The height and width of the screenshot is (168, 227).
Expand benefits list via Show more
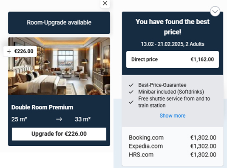tap(173, 116)
